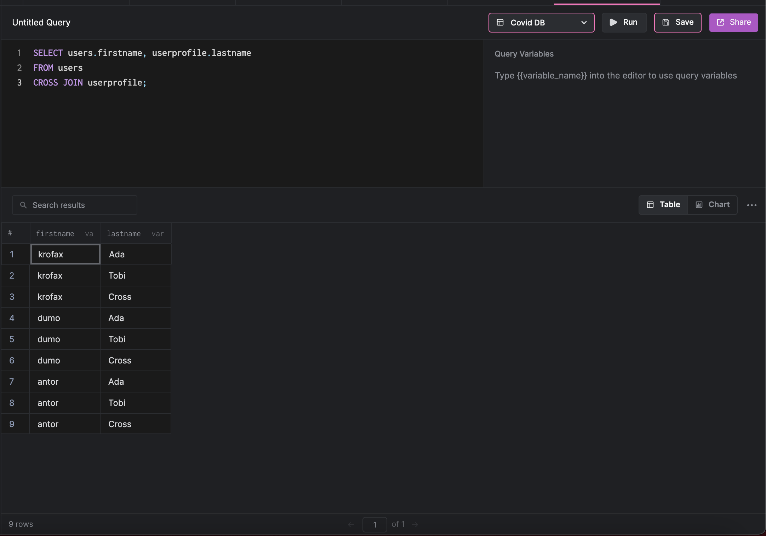Click the Untitled Query title
766x536 pixels.
(41, 22)
